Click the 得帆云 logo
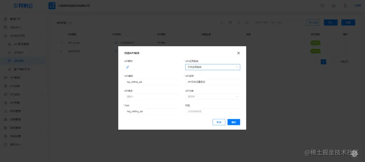 tap(23, 6)
